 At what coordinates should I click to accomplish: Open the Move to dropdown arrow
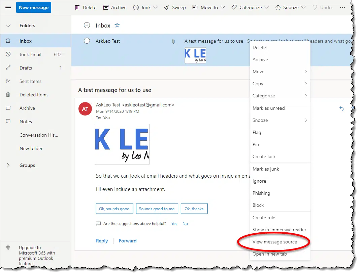(x=223, y=8)
